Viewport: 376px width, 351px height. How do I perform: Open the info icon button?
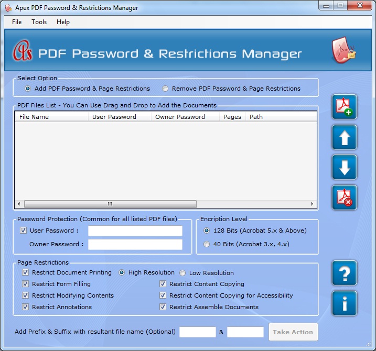345,303
